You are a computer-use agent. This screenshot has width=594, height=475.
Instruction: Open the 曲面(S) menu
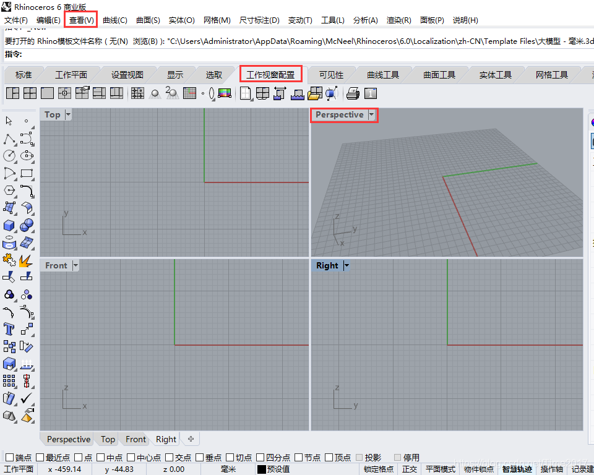pos(148,20)
